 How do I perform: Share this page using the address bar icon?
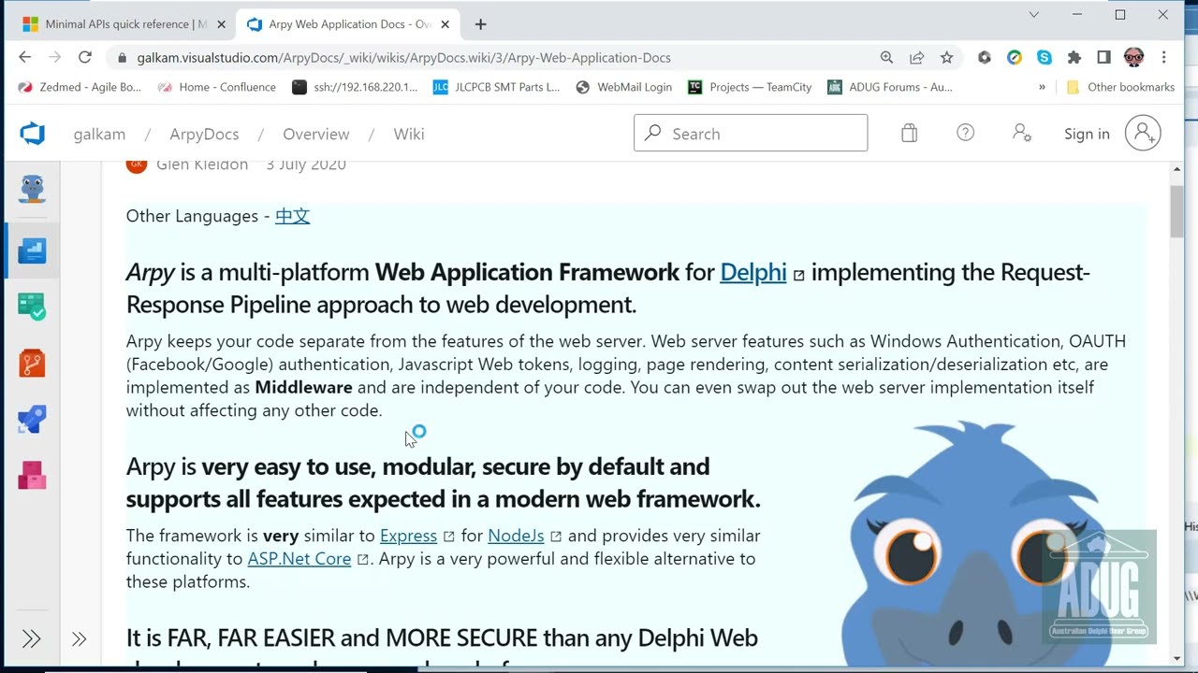click(916, 57)
